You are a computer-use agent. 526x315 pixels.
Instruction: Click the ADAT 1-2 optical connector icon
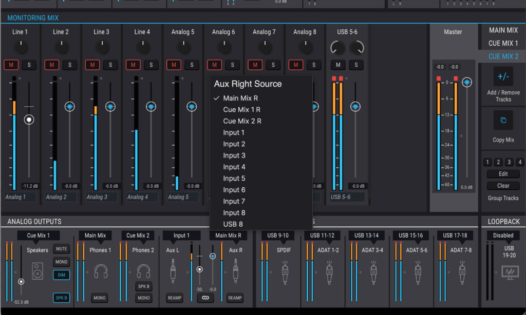click(x=329, y=273)
